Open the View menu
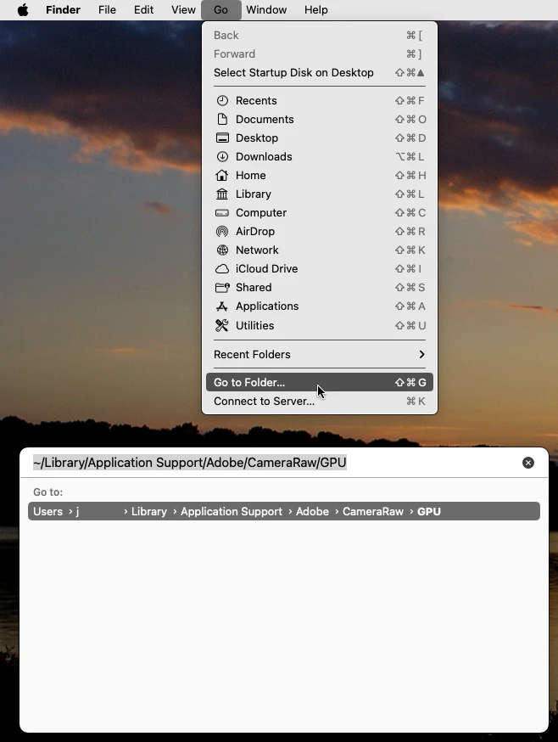558x742 pixels. pyautogui.click(x=183, y=9)
